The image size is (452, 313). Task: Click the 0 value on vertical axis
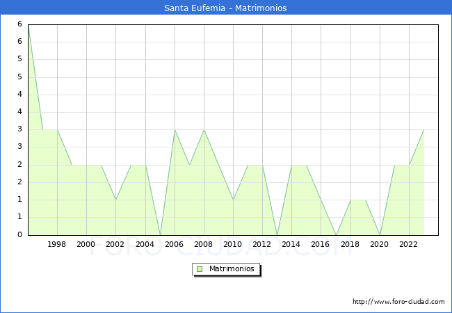coord(20,235)
